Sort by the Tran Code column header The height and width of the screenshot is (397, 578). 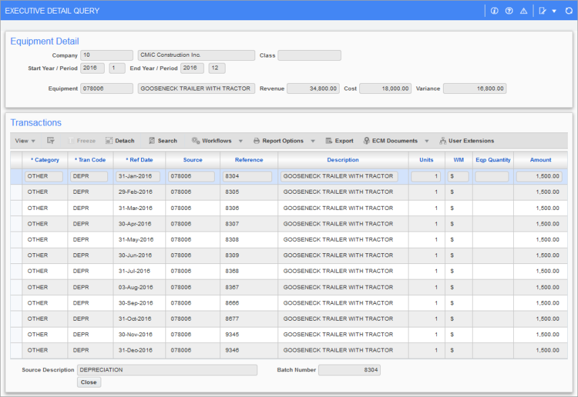tap(90, 160)
